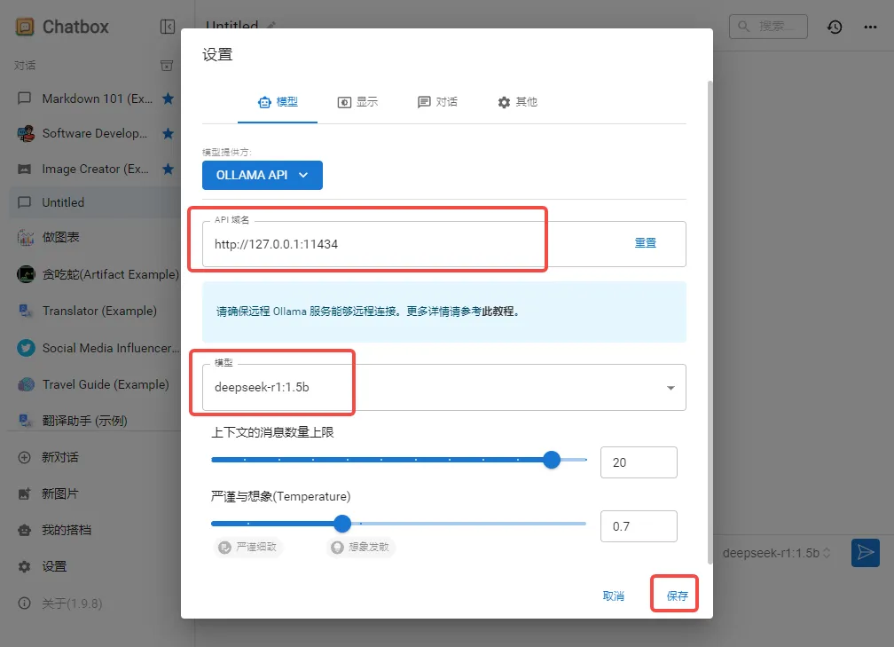Viewport: 894px width, 647px height.
Task: Select the 严谨细致 temperature preset
Action: 247,547
